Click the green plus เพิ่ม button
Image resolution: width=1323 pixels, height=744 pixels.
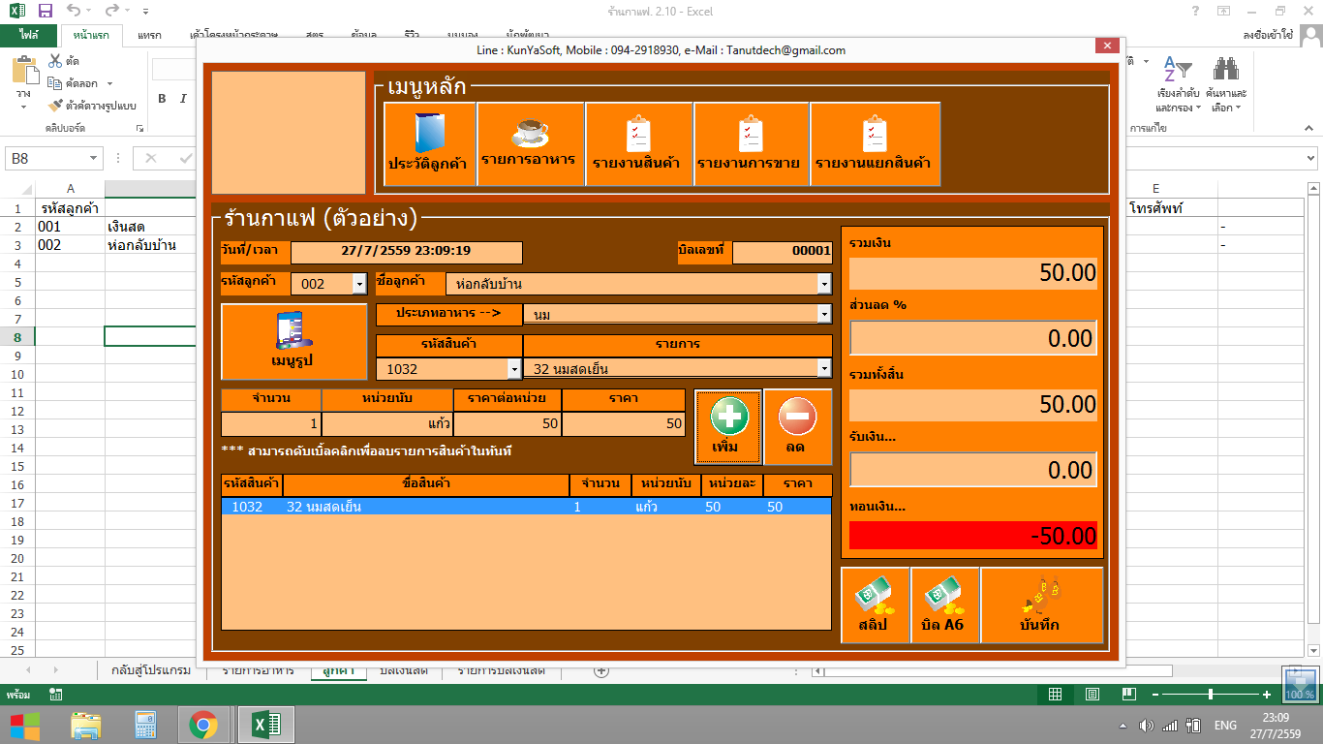click(728, 427)
